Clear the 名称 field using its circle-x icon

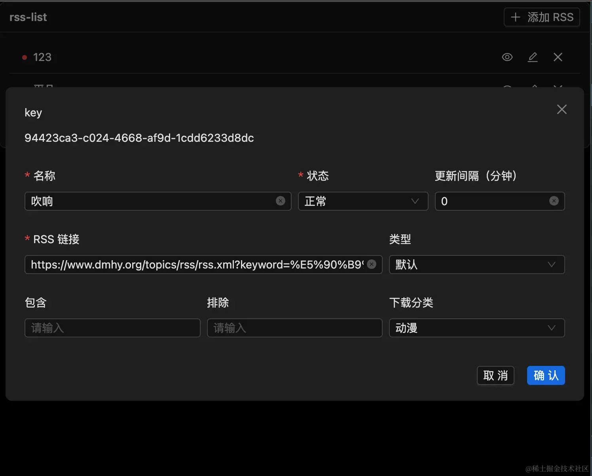tap(281, 201)
